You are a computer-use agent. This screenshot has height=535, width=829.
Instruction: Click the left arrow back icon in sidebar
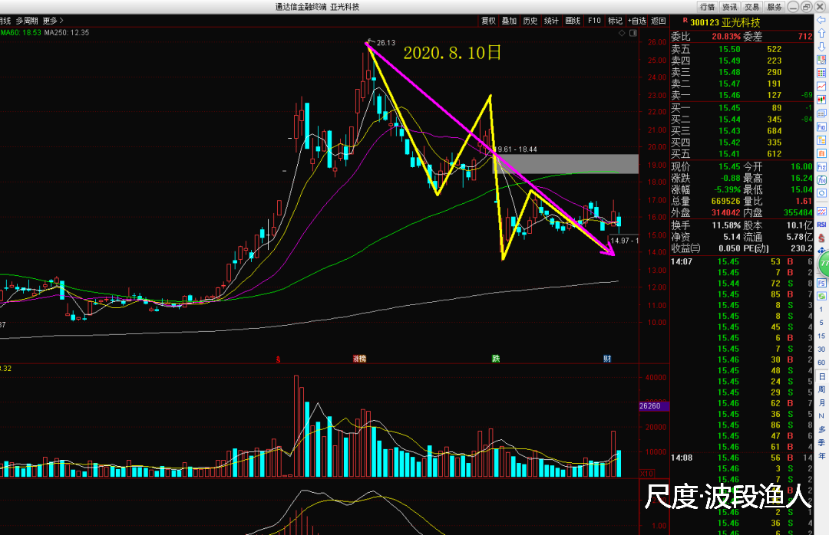coord(821,20)
